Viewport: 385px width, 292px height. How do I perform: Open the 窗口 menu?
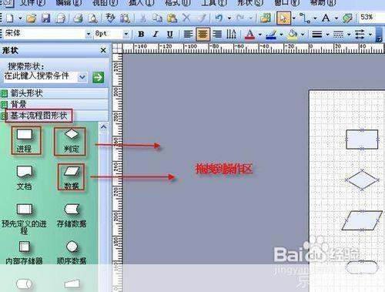pos(287,3)
